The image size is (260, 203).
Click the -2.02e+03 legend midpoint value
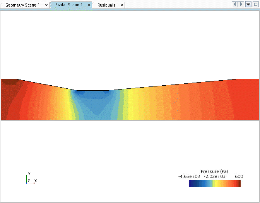pos(215,176)
